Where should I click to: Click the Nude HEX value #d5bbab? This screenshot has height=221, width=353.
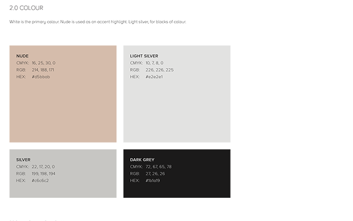pos(41,77)
